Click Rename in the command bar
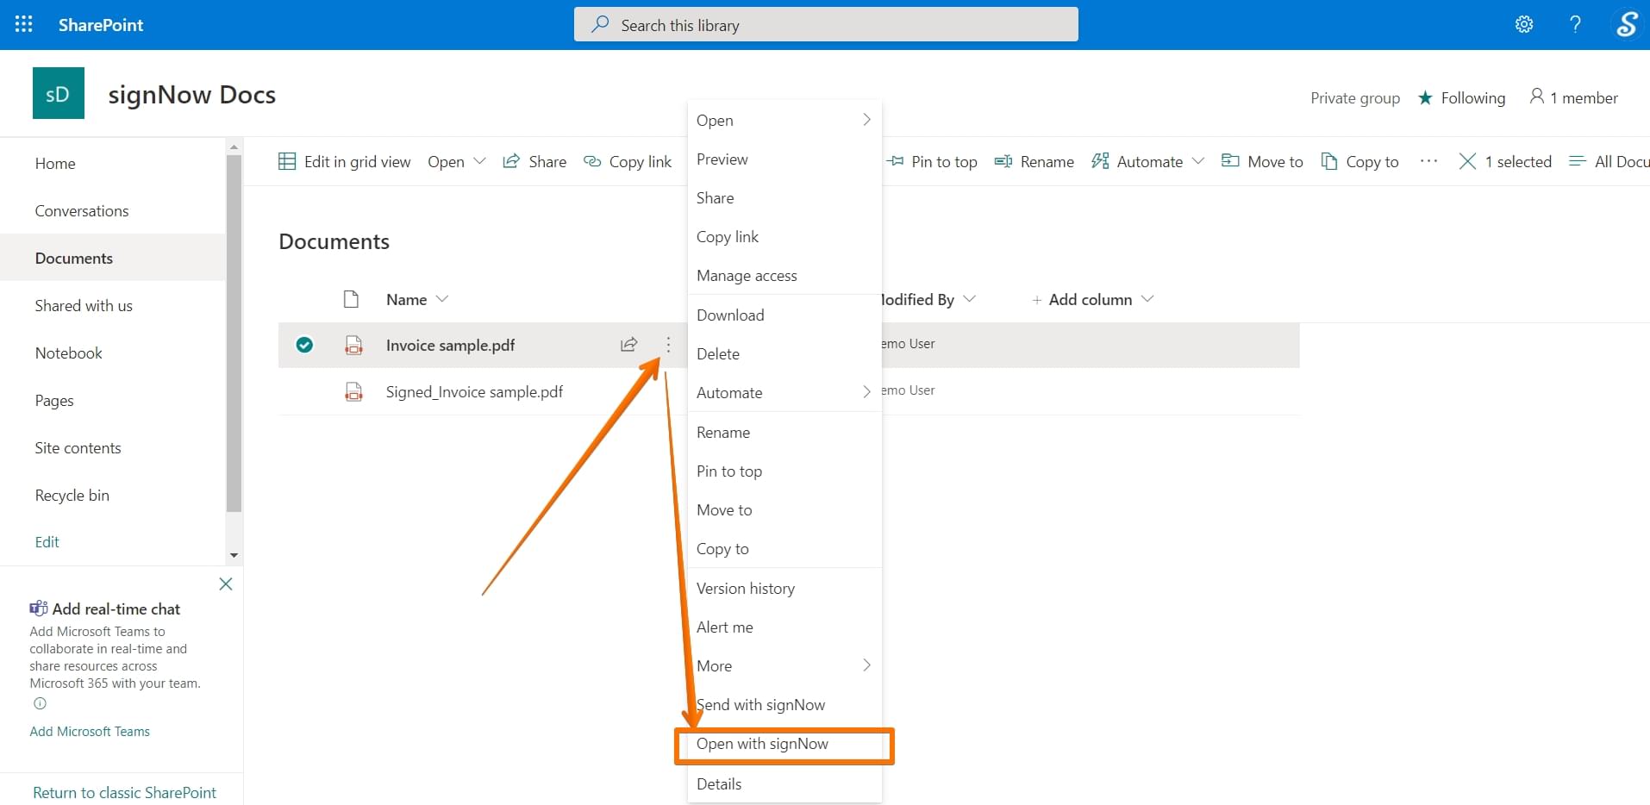This screenshot has width=1650, height=805. pyautogui.click(x=1034, y=161)
